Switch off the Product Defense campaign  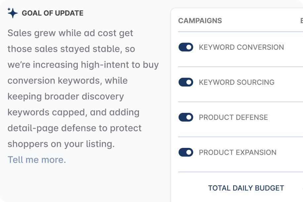pos(186,117)
